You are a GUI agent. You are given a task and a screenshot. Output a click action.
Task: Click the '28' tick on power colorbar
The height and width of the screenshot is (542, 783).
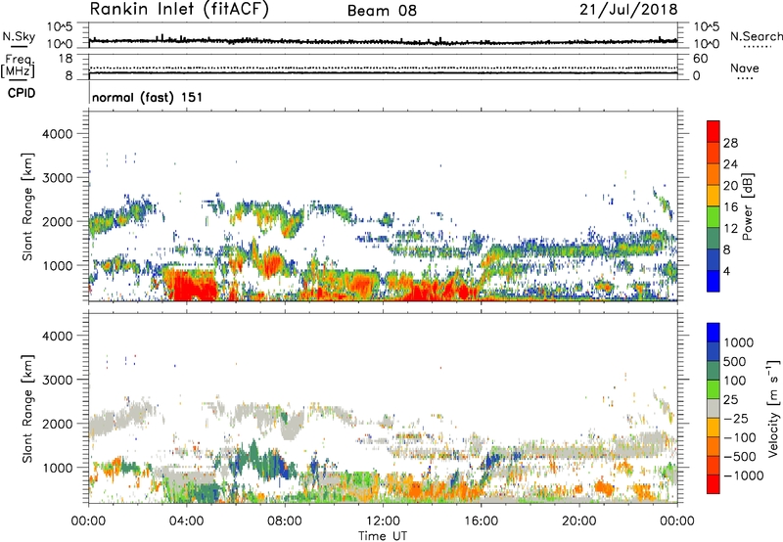click(730, 143)
